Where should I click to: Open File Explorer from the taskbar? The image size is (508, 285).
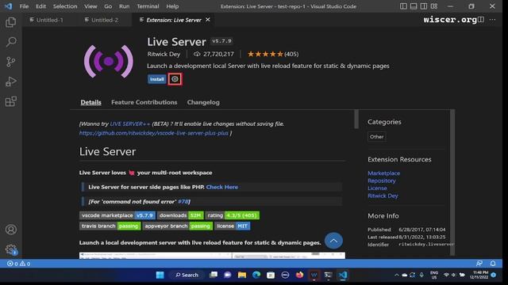point(241,275)
